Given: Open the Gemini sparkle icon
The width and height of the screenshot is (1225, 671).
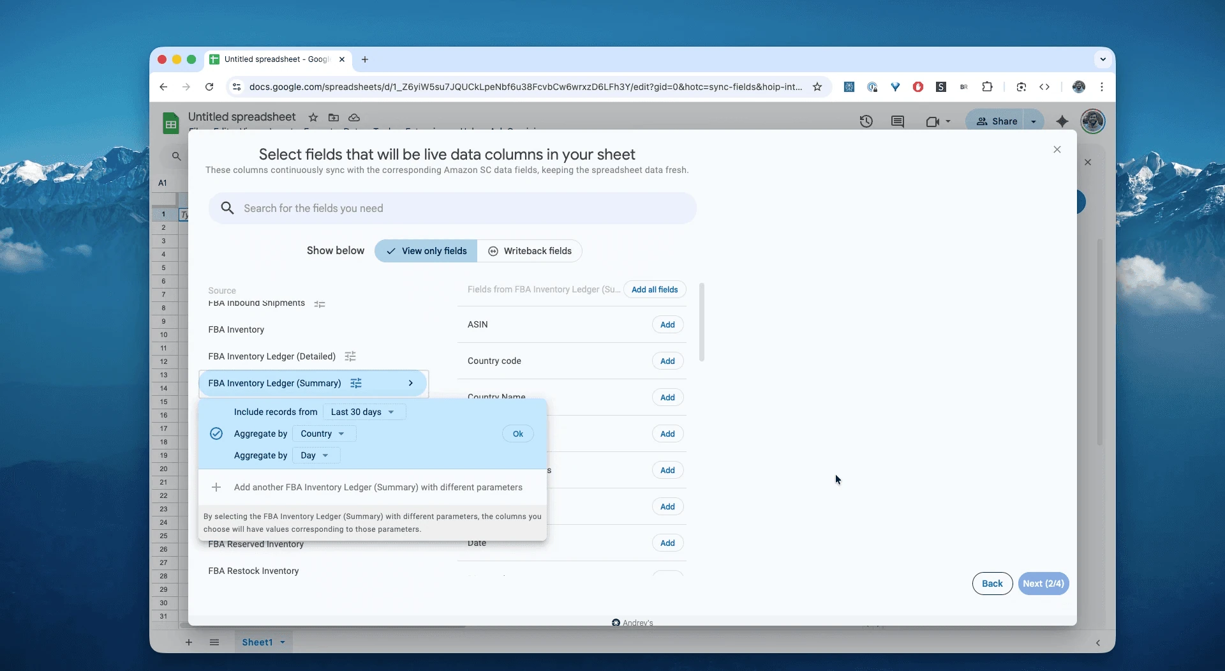Looking at the screenshot, I should [x=1062, y=121].
